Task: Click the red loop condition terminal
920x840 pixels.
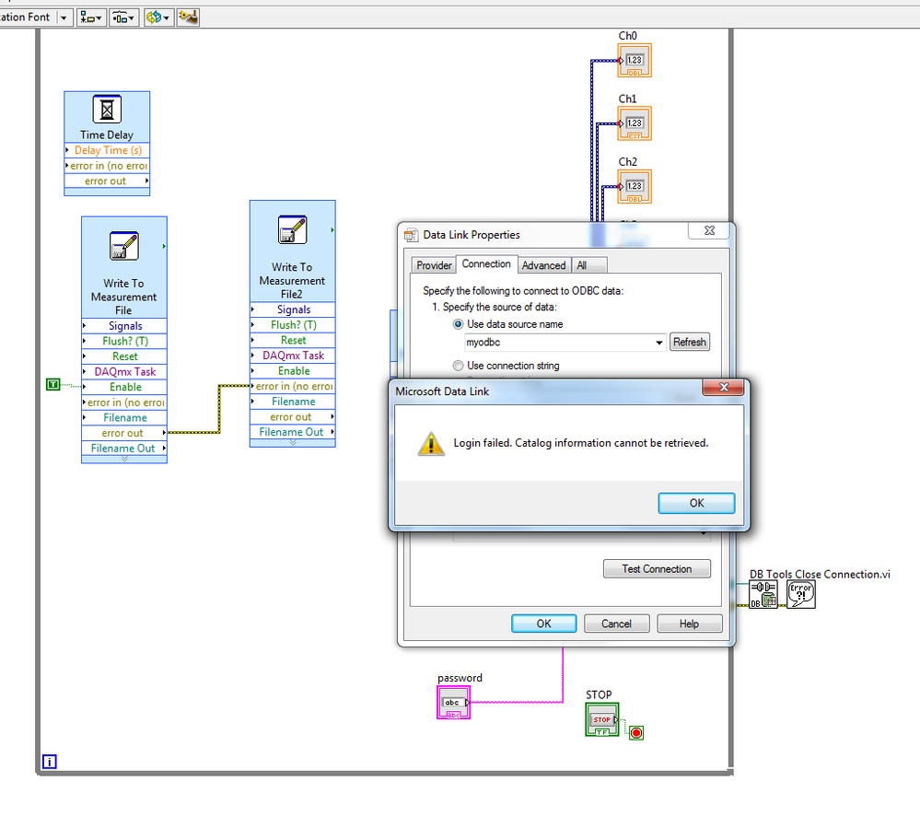Action: click(636, 732)
